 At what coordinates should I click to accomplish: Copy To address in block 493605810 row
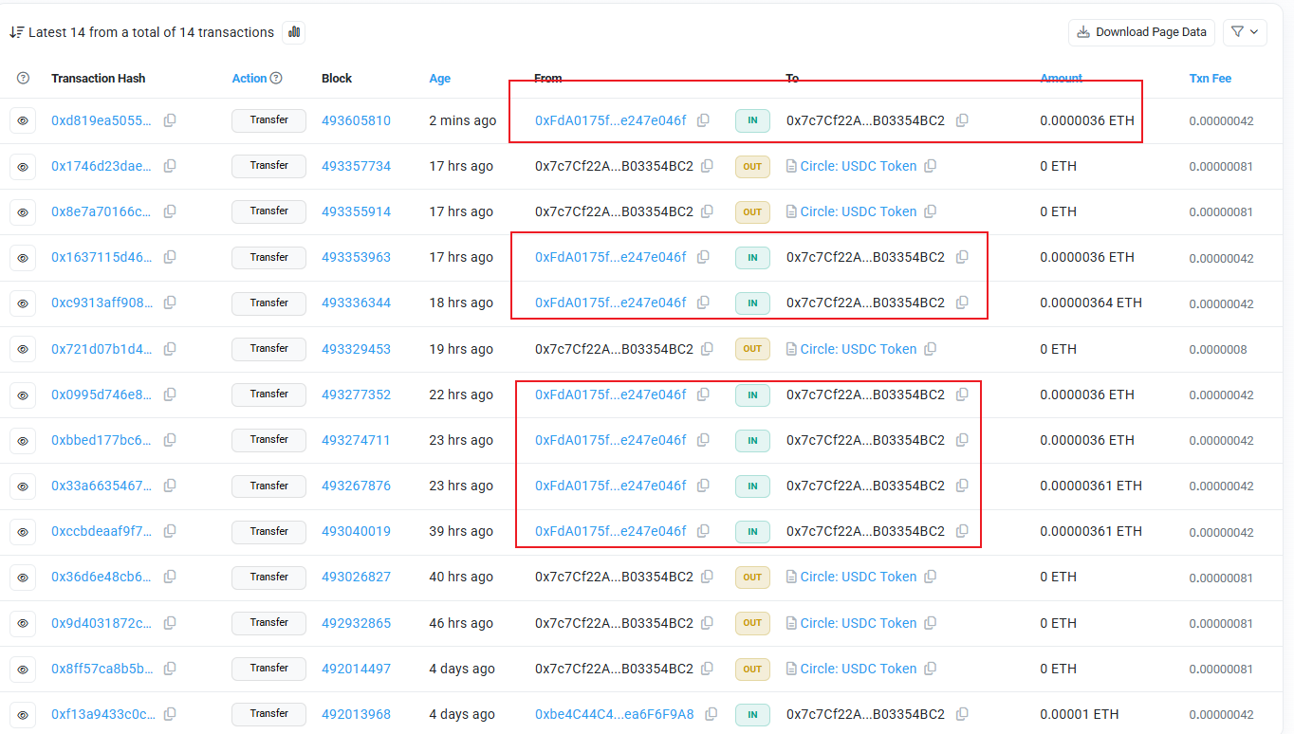click(962, 120)
